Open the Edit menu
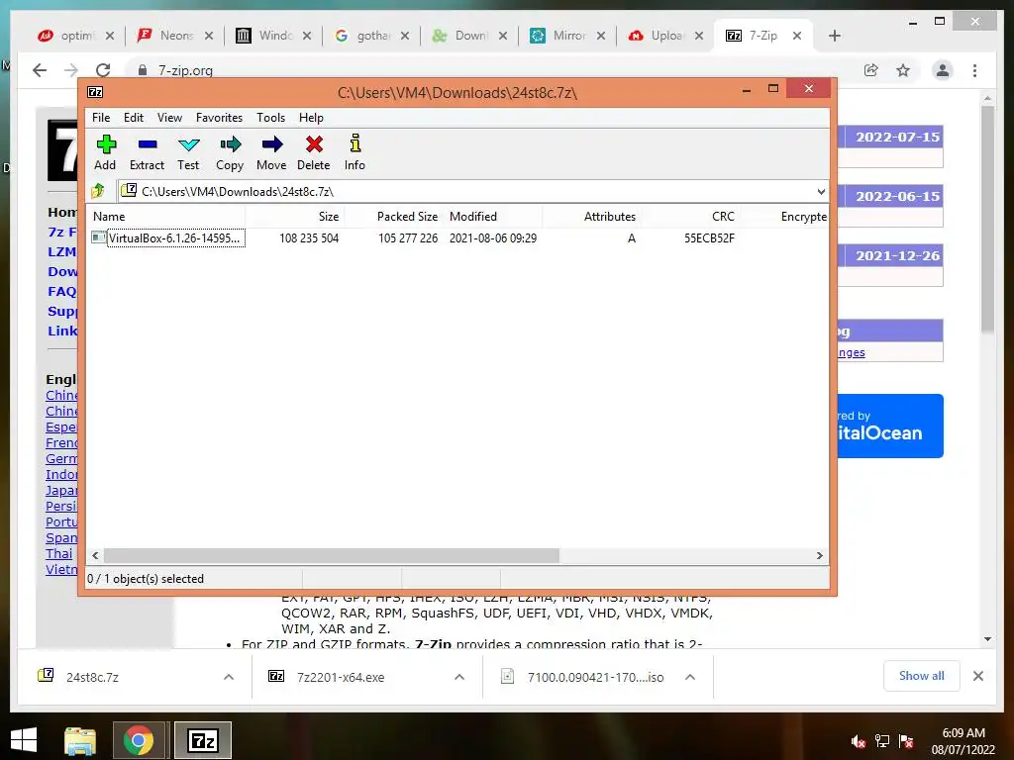Screen dimensions: 1014x760 (134, 118)
